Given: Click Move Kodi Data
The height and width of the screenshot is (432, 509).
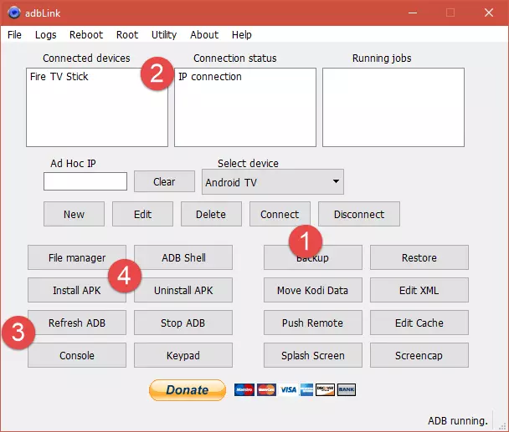Looking at the screenshot, I should [313, 290].
